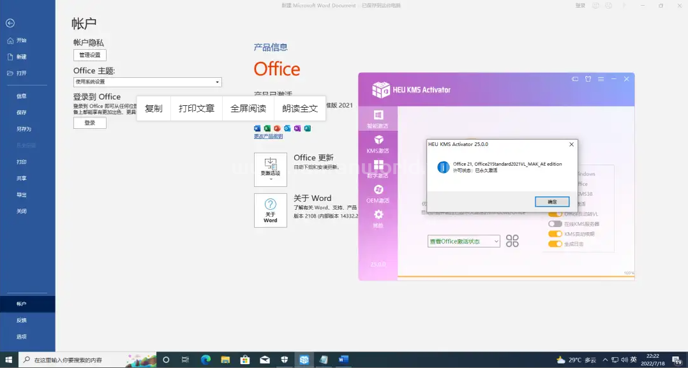The image size is (688, 368).
Task: Open the 更新选项 dropdown button
Action: pos(271,170)
